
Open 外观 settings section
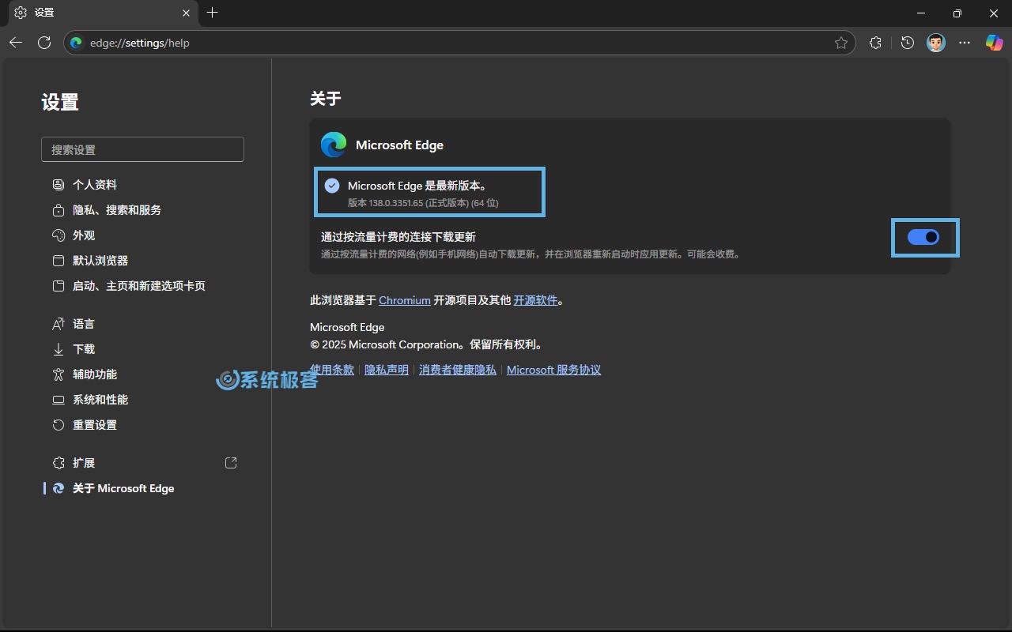[142, 235]
